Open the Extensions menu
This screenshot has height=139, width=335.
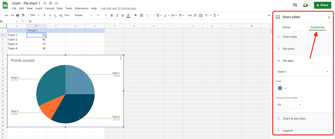(x=82, y=8)
